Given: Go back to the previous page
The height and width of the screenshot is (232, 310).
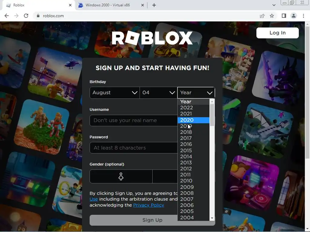Looking at the screenshot, I should point(7,16).
